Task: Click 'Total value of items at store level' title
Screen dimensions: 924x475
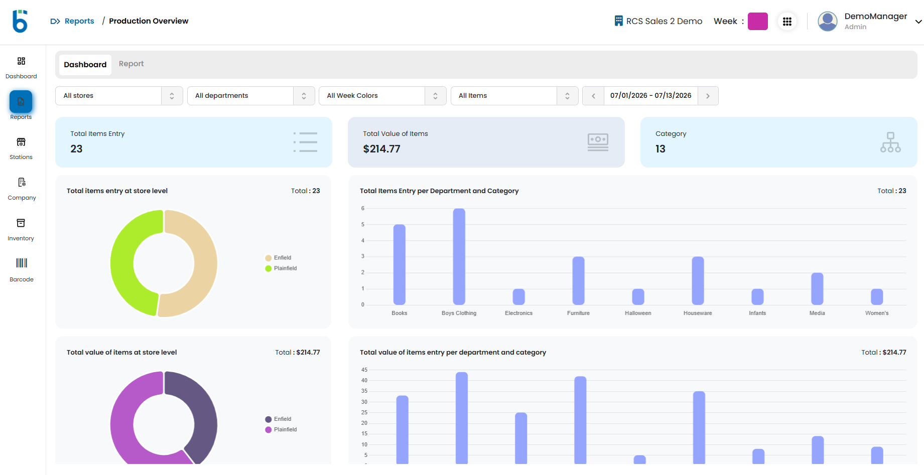Action: coord(121,353)
